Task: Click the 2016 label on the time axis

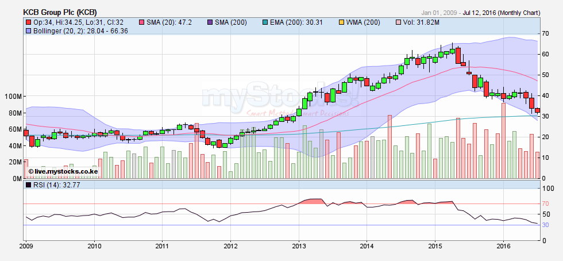Action: tap(503, 246)
